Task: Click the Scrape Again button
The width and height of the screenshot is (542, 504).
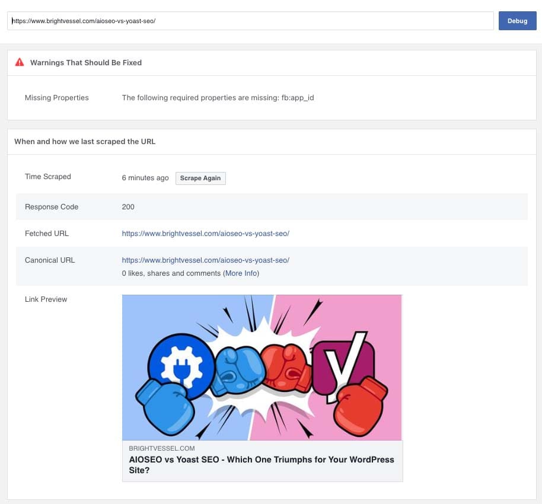Action: coord(200,178)
